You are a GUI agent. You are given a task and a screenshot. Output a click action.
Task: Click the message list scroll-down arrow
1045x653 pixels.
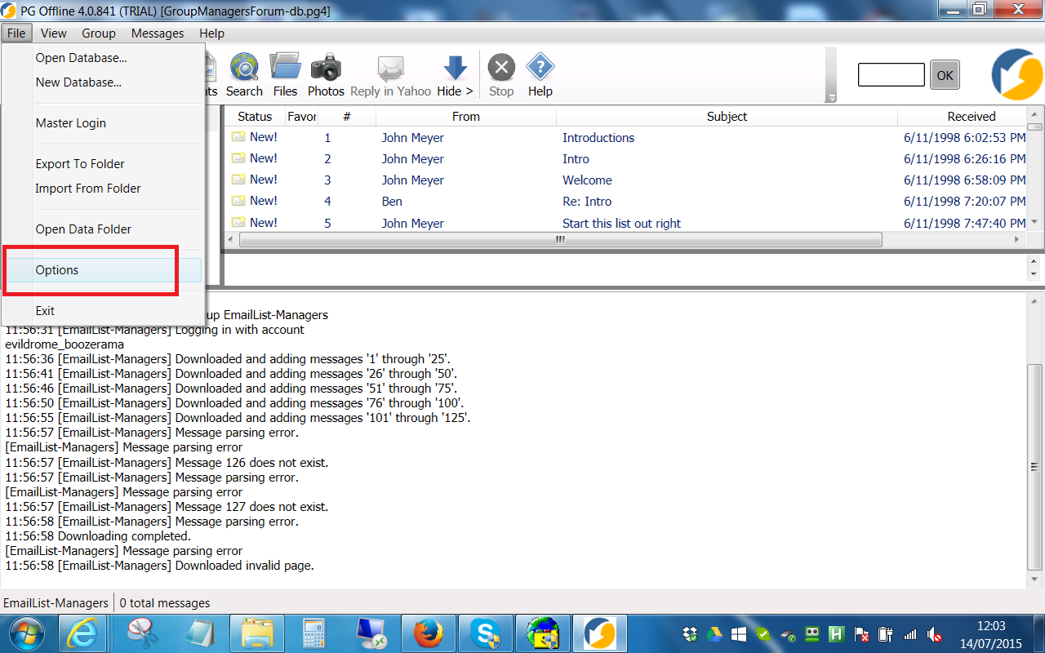(x=1034, y=222)
